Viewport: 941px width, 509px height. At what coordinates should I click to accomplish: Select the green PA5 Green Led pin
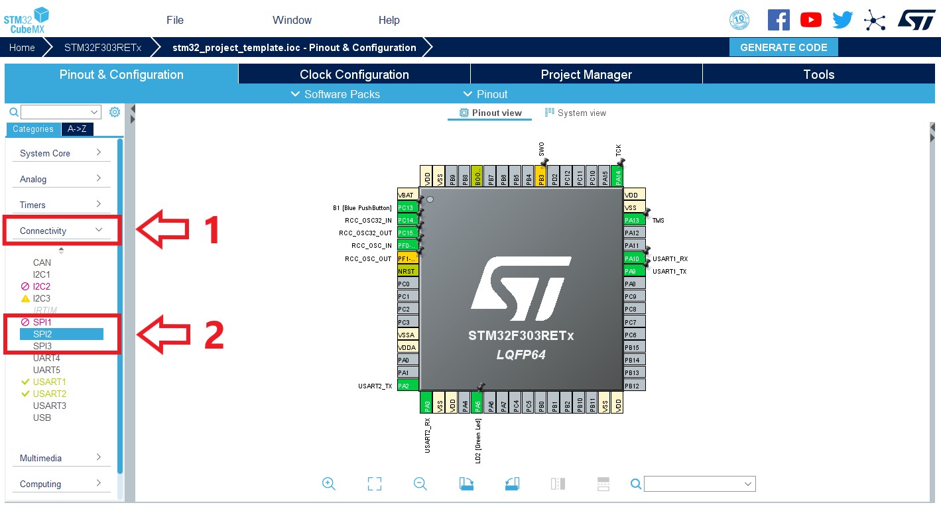476,402
